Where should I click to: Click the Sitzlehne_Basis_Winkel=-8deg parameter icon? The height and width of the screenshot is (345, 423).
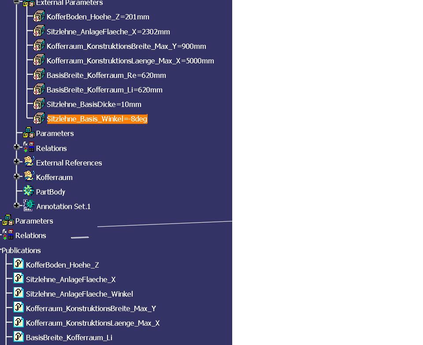click(39, 118)
